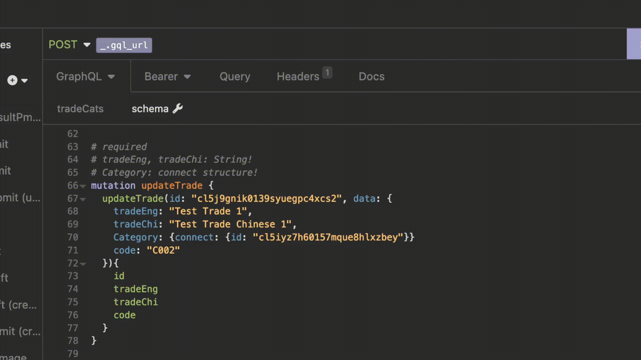Image resolution: width=641 pixels, height=360 pixels.
Task: View the Docs tab
Action: [x=372, y=76]
